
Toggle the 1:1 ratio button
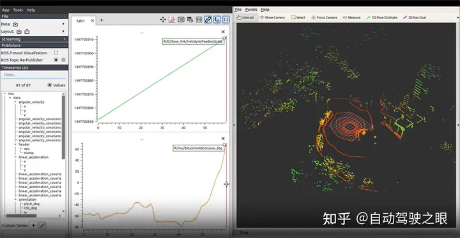(226, 20)
